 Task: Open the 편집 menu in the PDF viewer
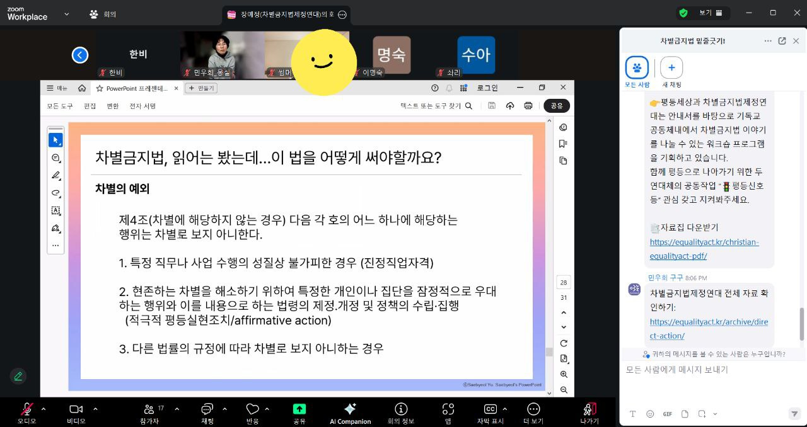pyautogui.click(x=90, y=106)
